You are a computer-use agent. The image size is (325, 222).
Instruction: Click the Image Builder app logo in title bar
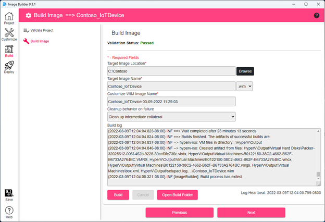5,4
